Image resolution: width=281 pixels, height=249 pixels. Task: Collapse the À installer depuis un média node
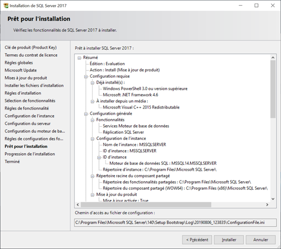coord(92,101)
